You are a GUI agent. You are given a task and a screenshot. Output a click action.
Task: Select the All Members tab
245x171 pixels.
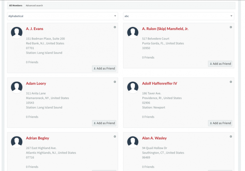[16, 6]
